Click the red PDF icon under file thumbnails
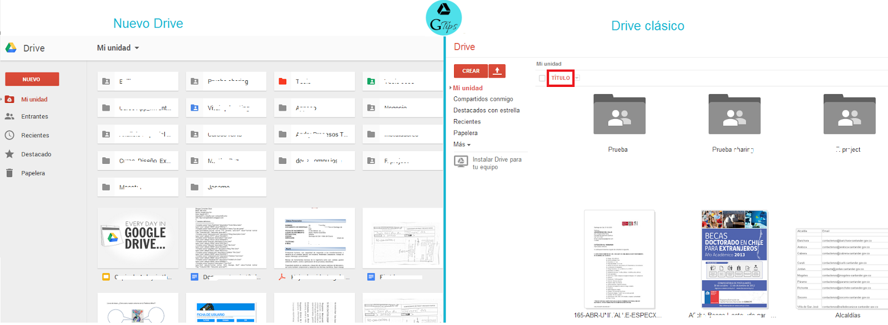 pyautogui.click(x=282, y=277)
